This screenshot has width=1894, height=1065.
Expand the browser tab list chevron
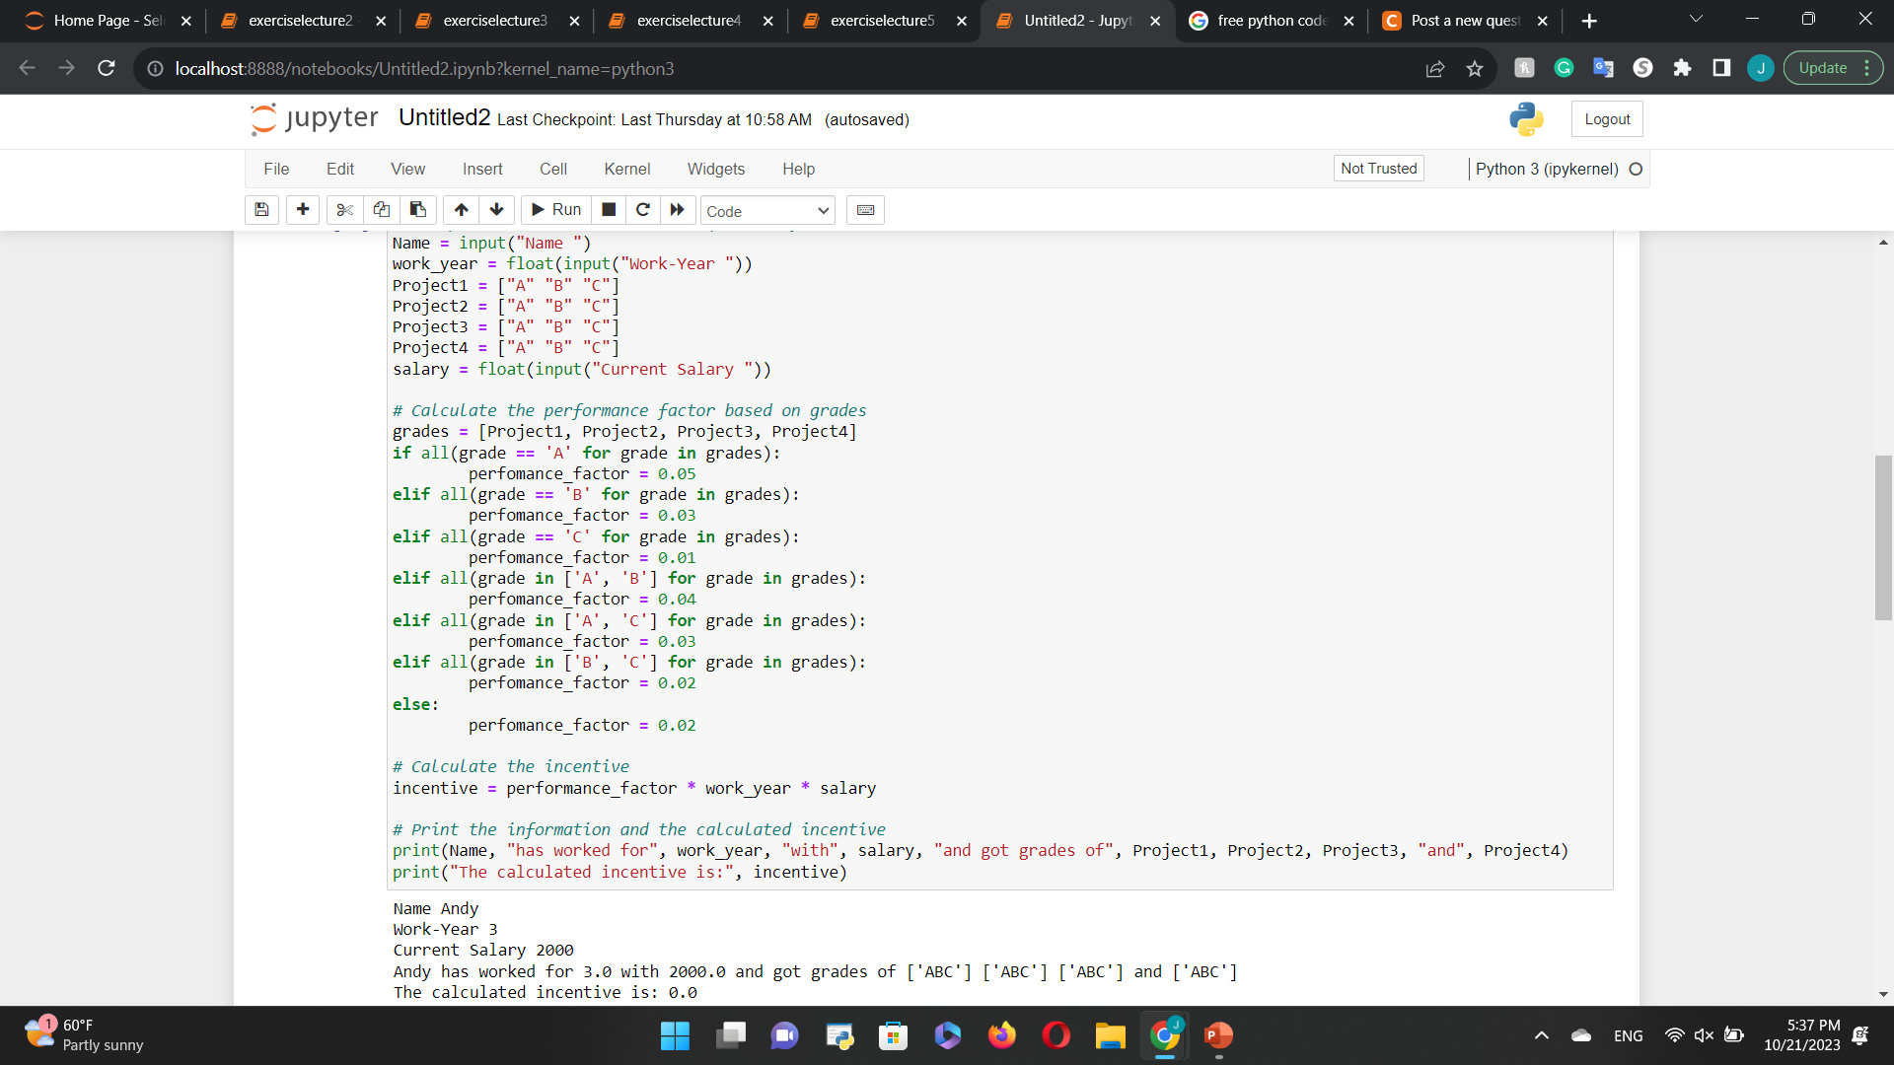[x=1696, y=18]
